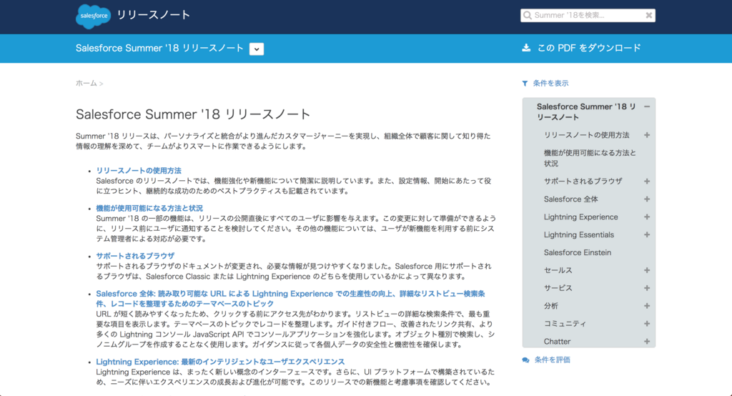The image size is (732, 396).
Task: Expand サポートされるブラウザ in sidebar
Action: point(647,181)
